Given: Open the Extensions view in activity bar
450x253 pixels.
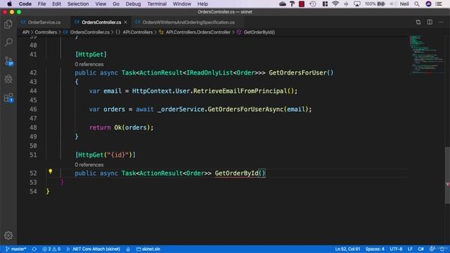Looking at the screenshot, I should pos(8,98).
